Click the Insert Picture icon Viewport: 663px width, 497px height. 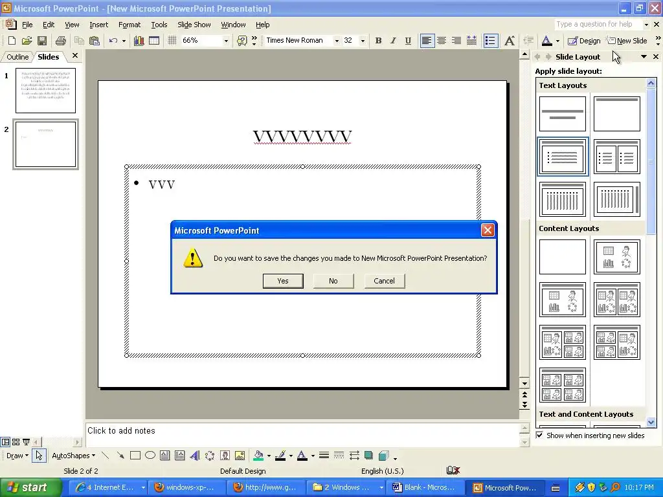click(240, 456)
